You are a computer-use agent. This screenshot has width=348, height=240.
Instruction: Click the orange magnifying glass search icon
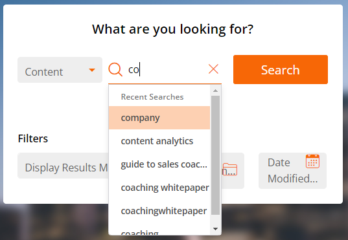point(115,69)
